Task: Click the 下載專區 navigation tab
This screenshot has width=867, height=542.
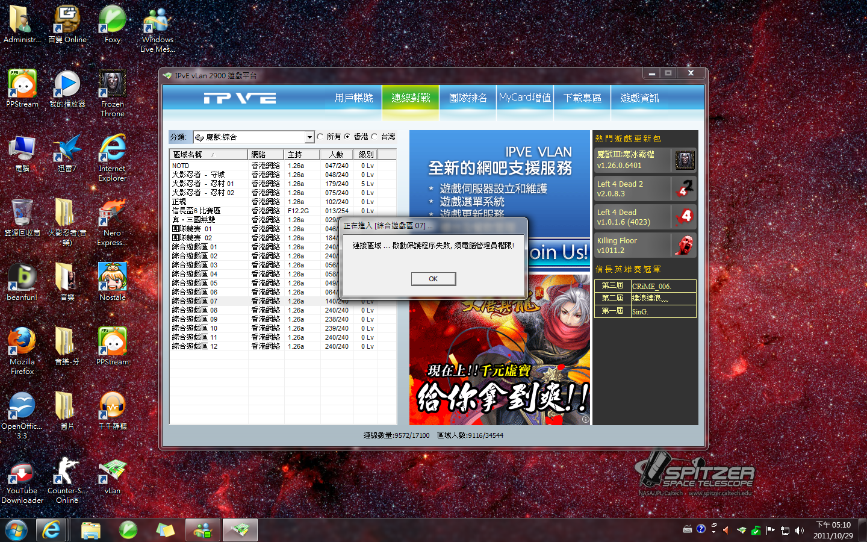Action: tap(582, 98)
